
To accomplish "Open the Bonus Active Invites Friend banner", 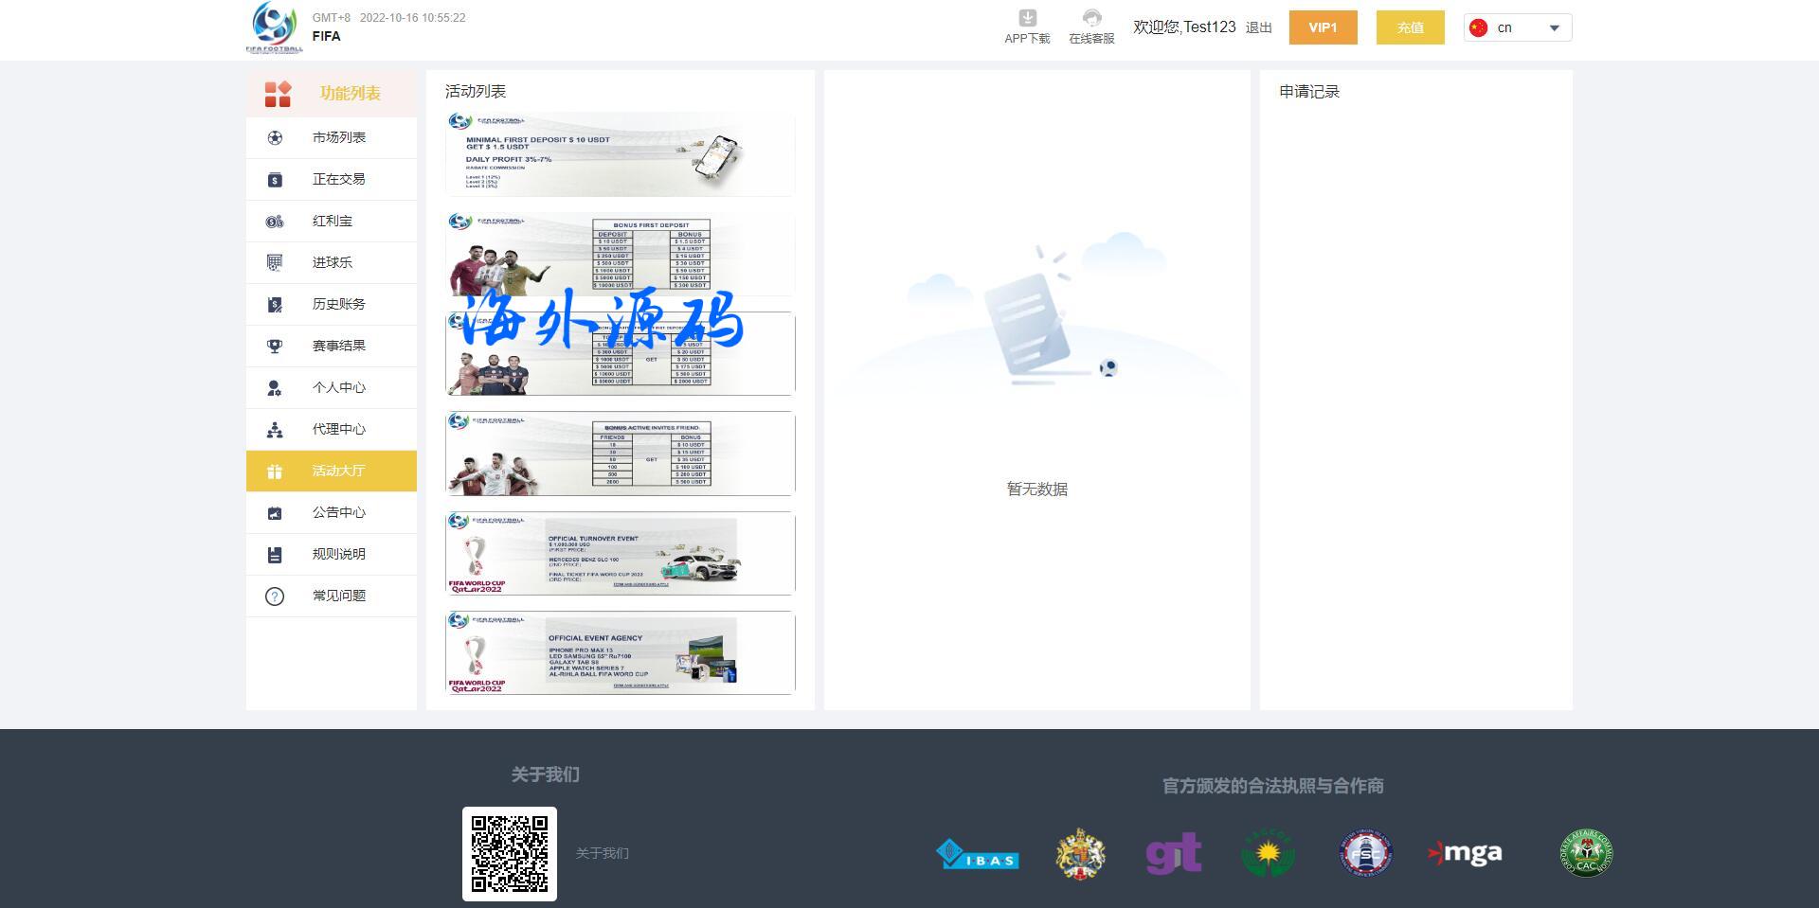I will (620, 454).
